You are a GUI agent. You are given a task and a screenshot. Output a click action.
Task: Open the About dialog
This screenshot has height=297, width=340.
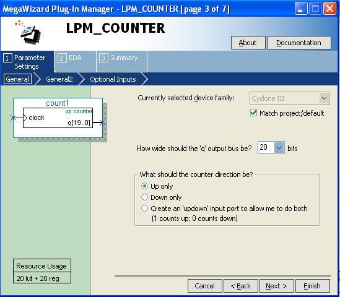tap(248, 43)
